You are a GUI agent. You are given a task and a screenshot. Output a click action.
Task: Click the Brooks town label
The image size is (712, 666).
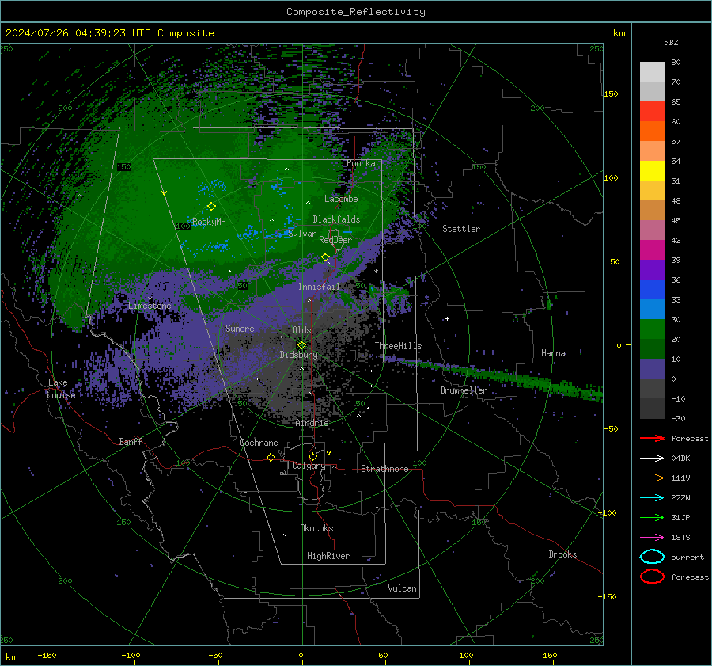click(562, 554)
